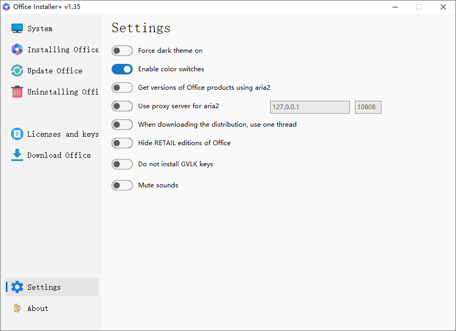
Task: Open the Update Office menu label
Action: tap(55, 71)
